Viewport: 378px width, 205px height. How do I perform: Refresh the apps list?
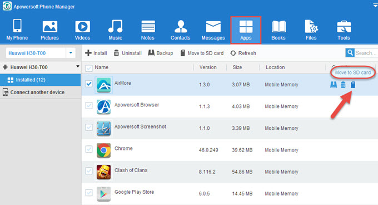[243, 53]
